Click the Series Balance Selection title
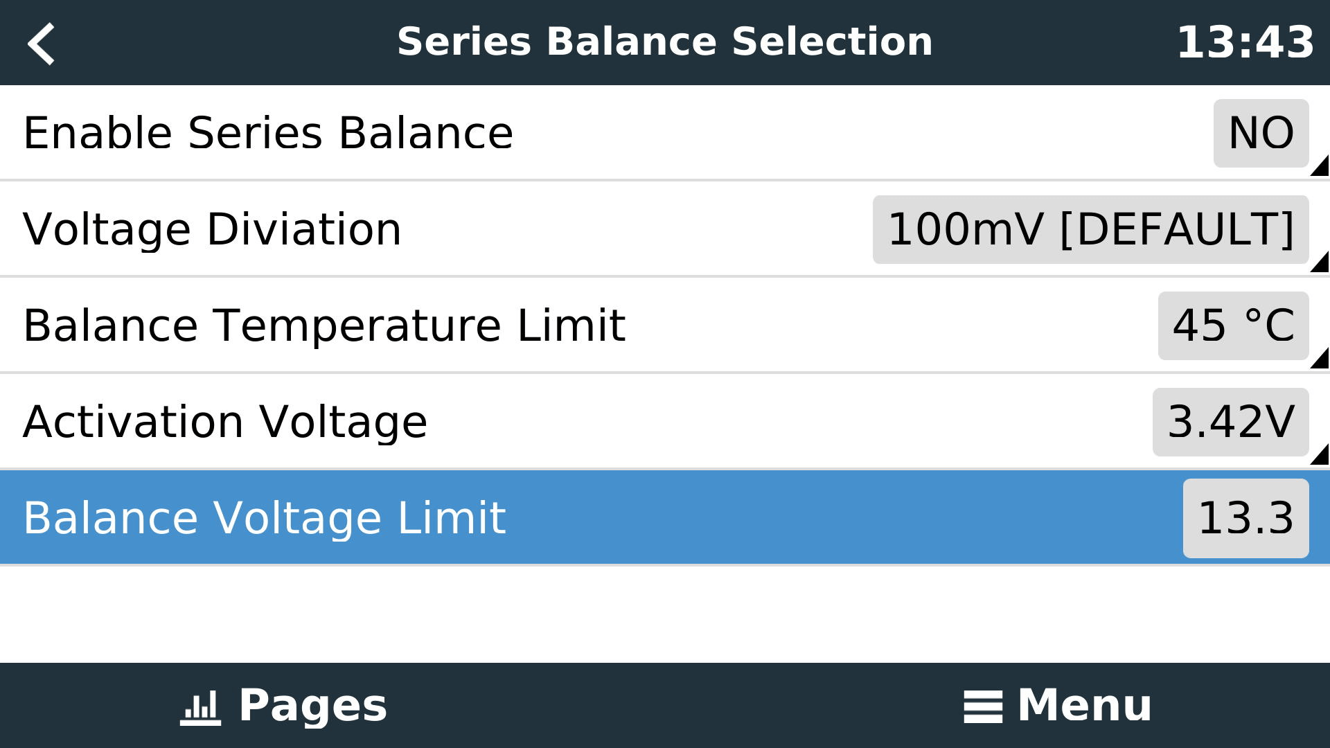The height and width of the screenshot is (748, 1330). (x=664, y=42)
